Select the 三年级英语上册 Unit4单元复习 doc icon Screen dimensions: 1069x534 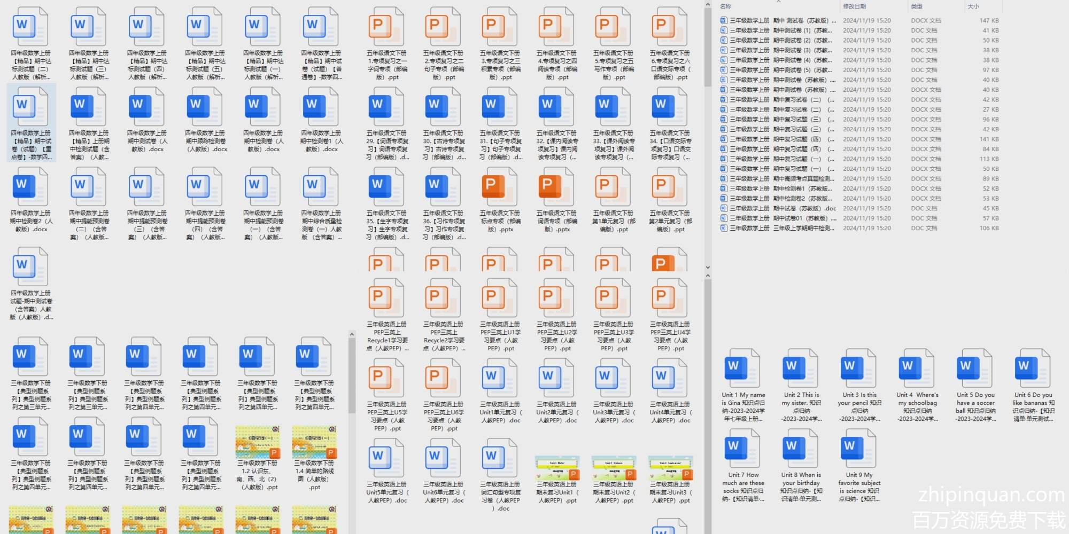[x=670, y=378]
